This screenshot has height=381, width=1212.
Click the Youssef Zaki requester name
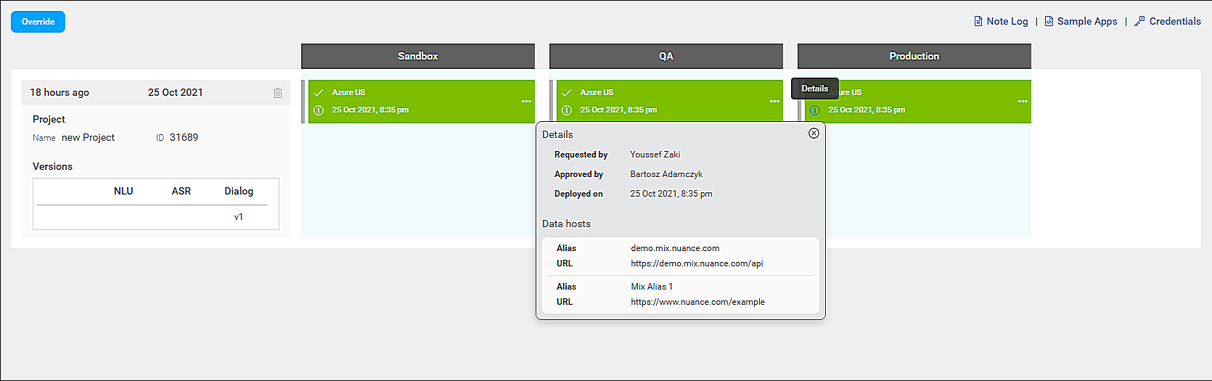(x=655, y=155)
